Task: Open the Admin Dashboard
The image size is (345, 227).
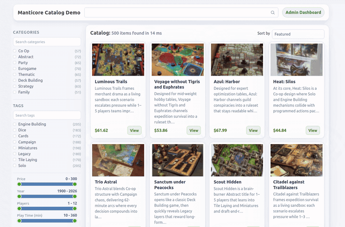Action: pos(303,13)
